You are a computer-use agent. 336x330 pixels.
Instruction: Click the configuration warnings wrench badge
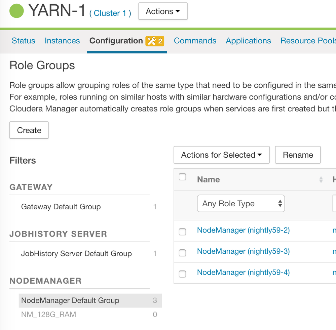click(155, 41)
